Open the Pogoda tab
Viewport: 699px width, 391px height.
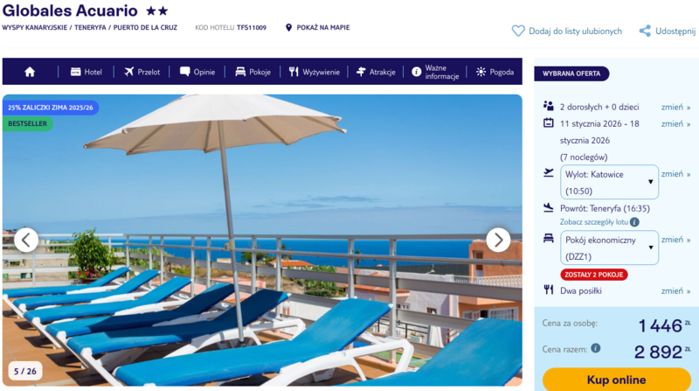(x=495, y=72)
